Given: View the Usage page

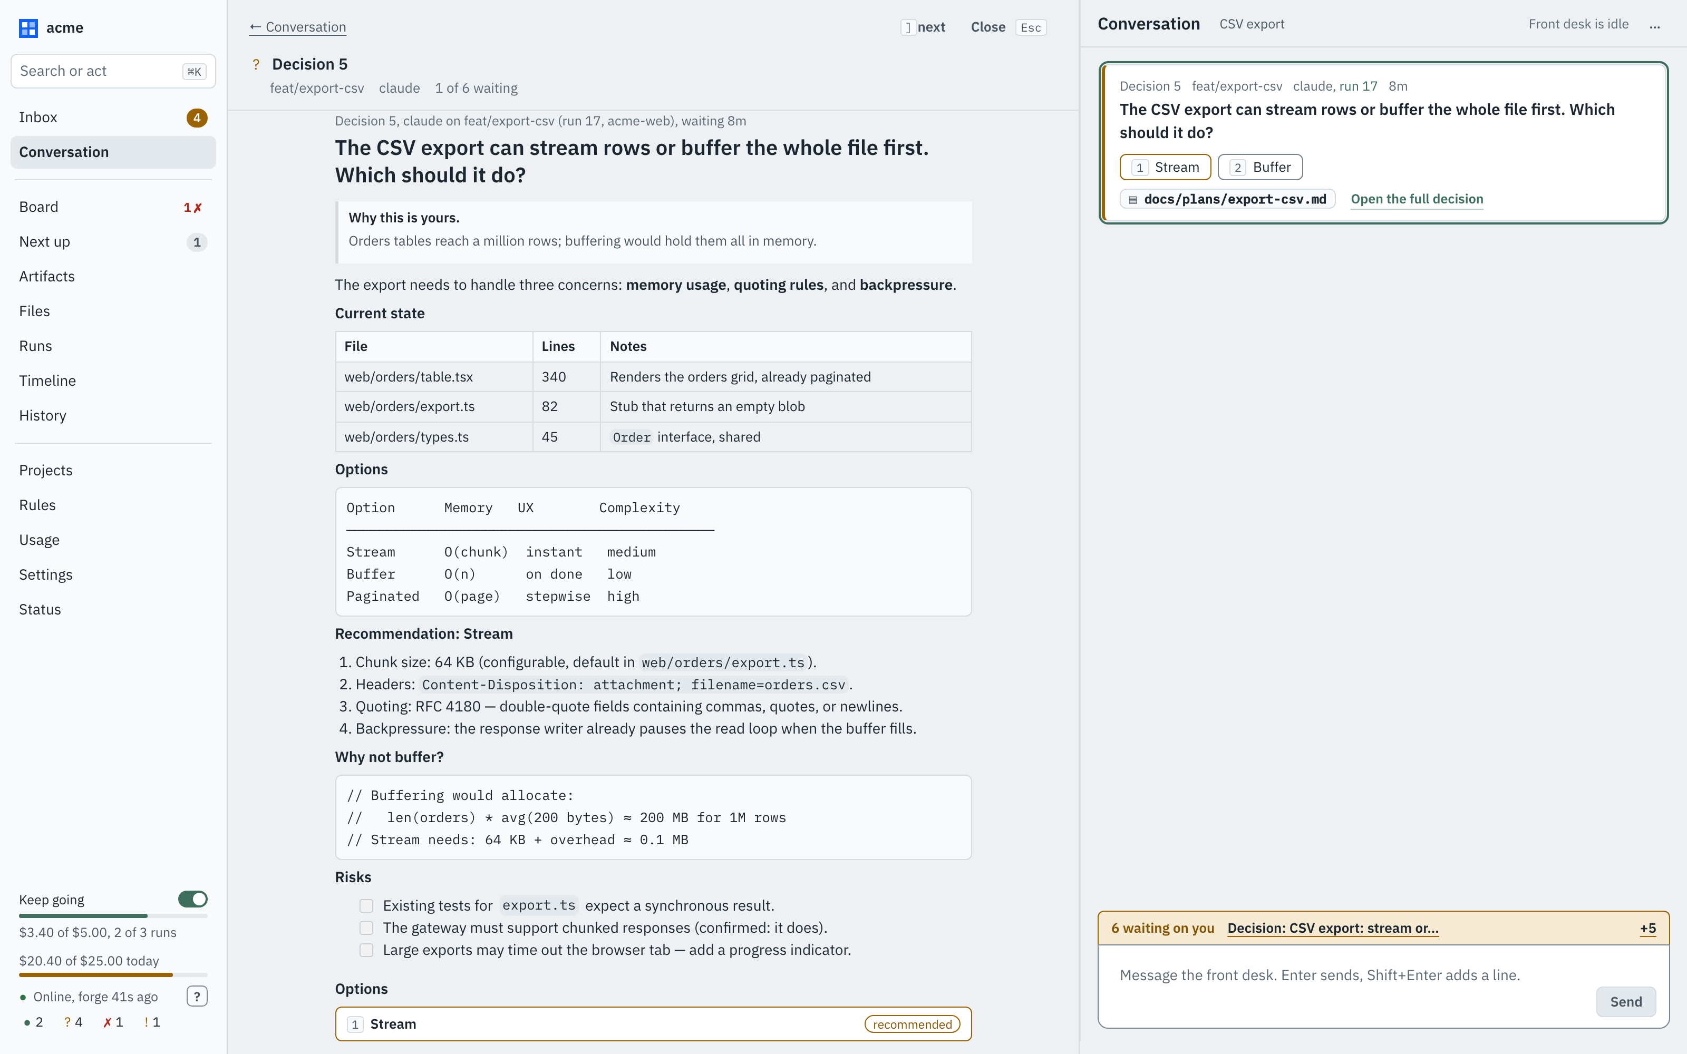Looking at the screenshot, I should tap(113, 540).
